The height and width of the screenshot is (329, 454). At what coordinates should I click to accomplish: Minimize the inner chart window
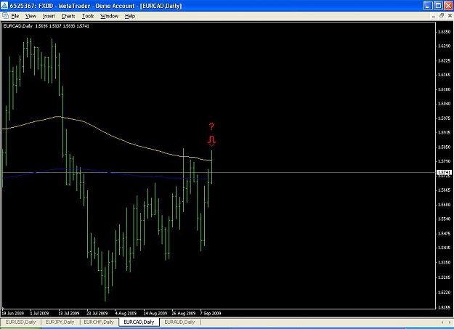434,16
